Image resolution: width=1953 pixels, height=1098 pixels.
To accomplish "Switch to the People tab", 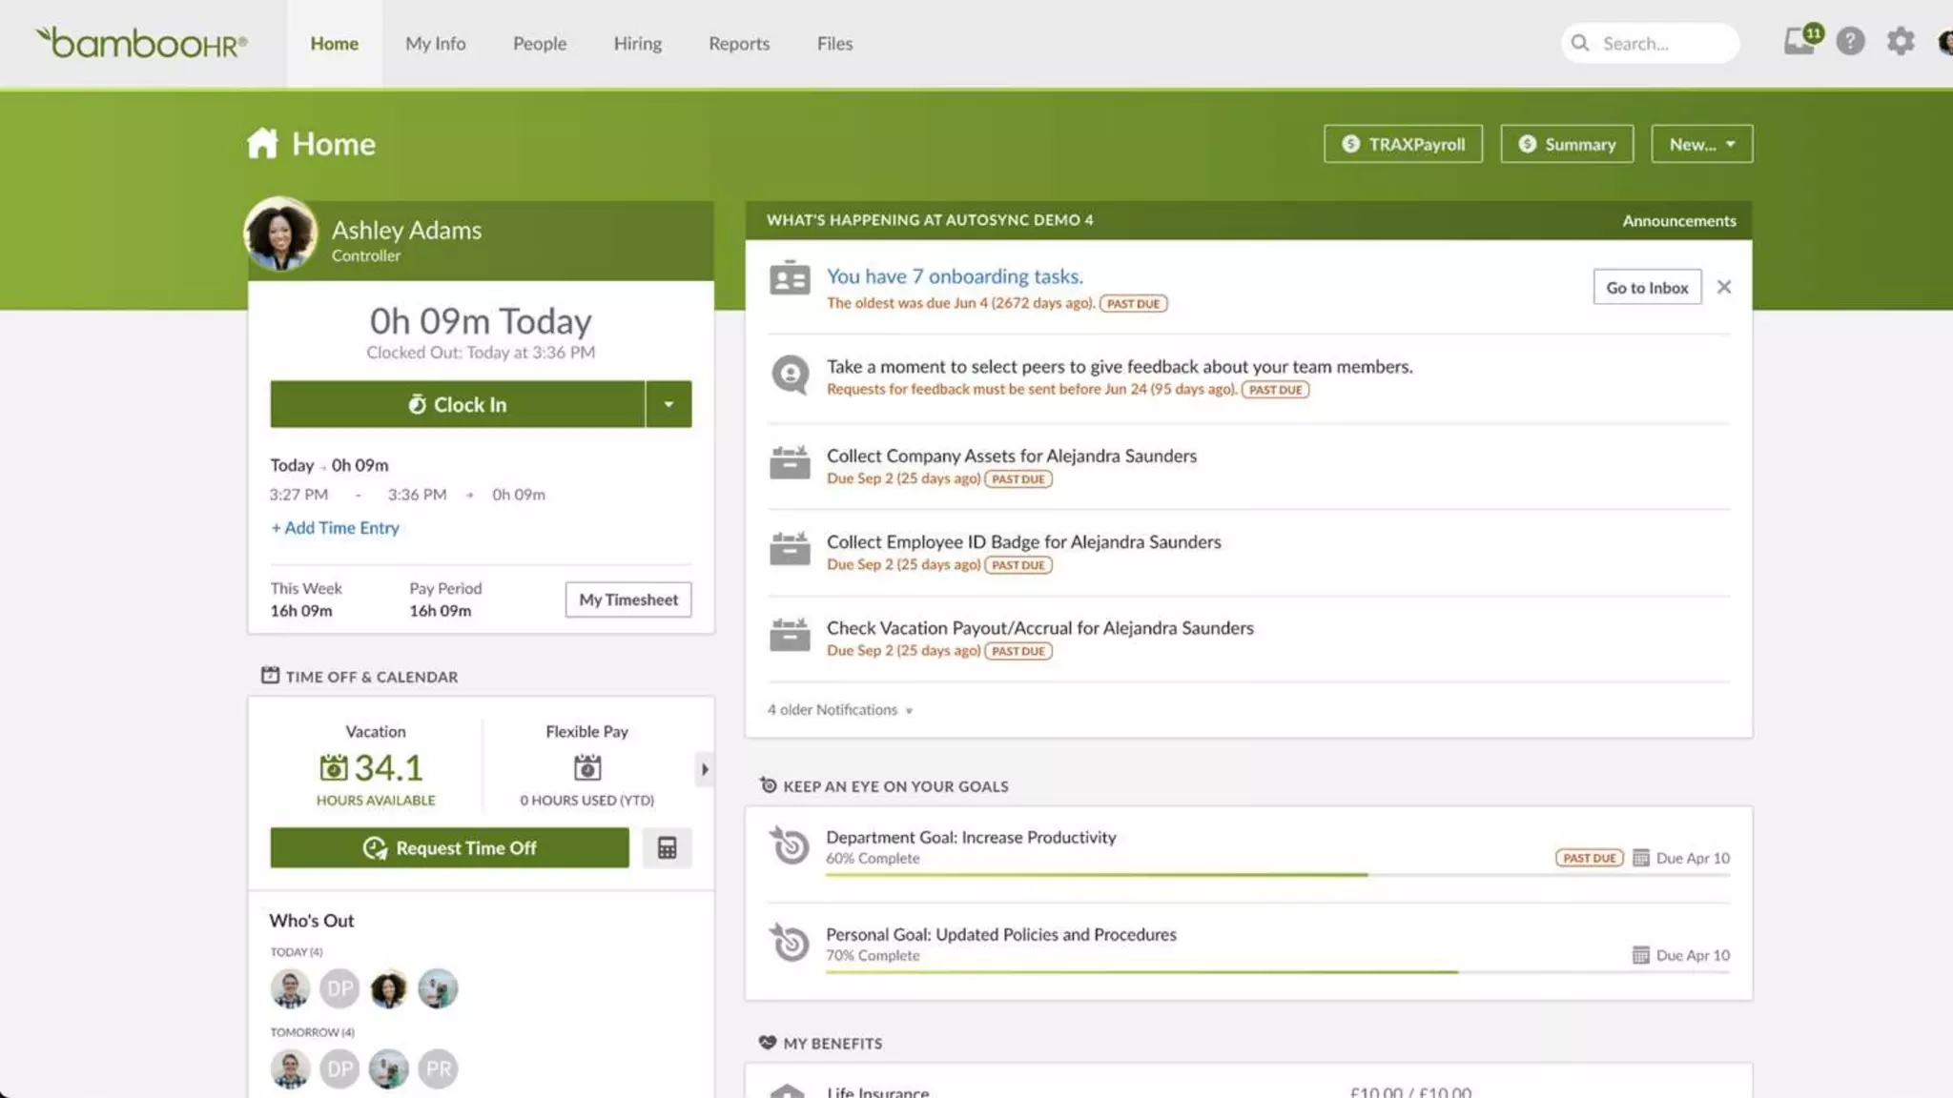I will (539, 44).
